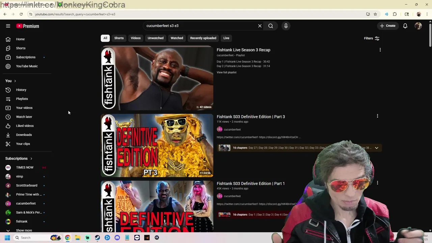Open the YouTube hamburger guide menu
The image size is (432, 243).
click(8, 26)
